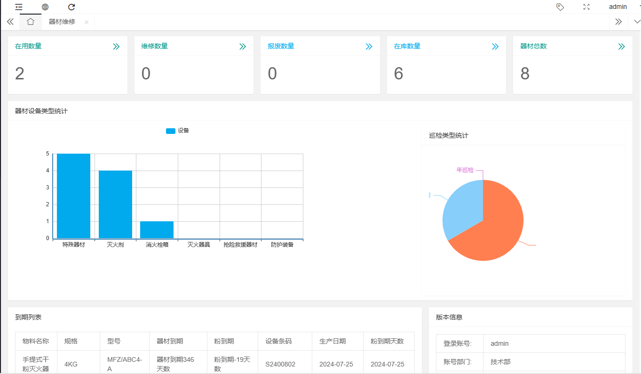The image size is (641, 374).
Task: Click the 在库数量 card title
Action: [407, 46]
